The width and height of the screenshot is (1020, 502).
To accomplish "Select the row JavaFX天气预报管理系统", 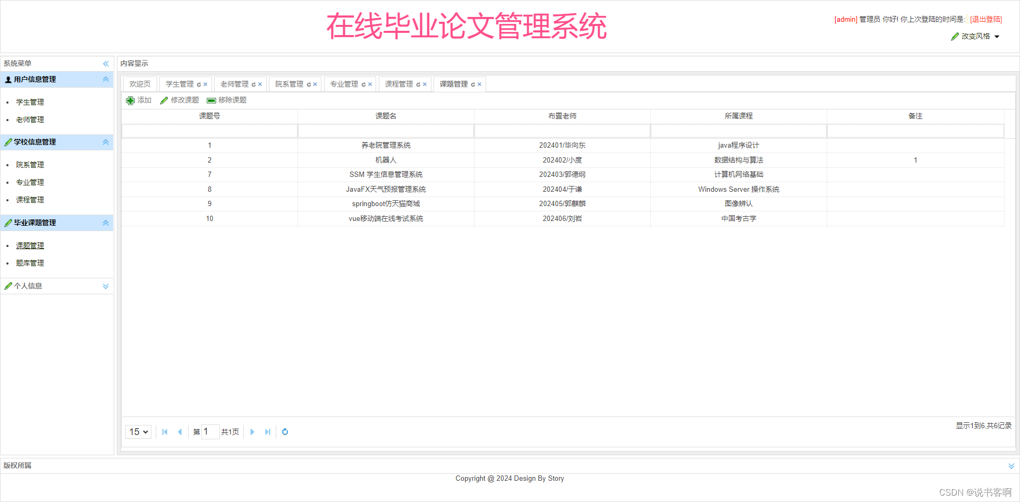I will pos(563,190).
